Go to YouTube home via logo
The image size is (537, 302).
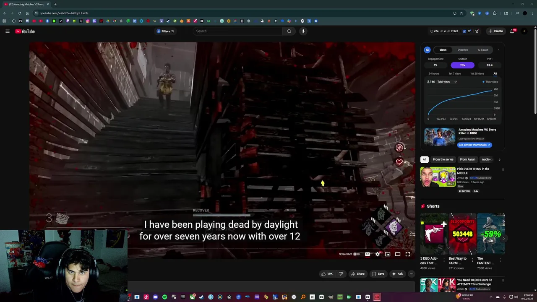[x=25, y=31]
